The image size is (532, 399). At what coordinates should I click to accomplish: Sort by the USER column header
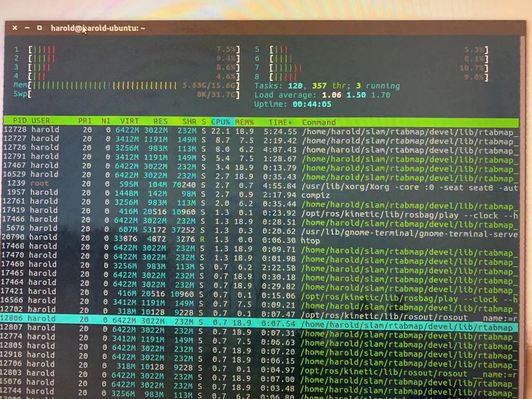click(x=40, y=121)
